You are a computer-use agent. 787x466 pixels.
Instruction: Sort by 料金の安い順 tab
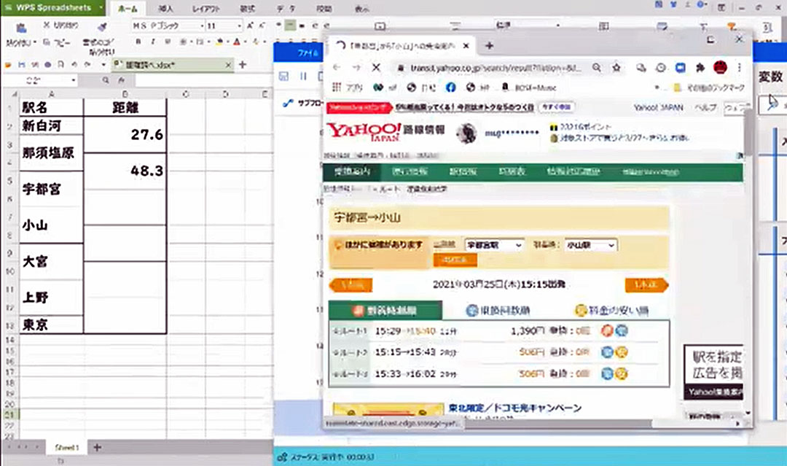click(612, 311)
